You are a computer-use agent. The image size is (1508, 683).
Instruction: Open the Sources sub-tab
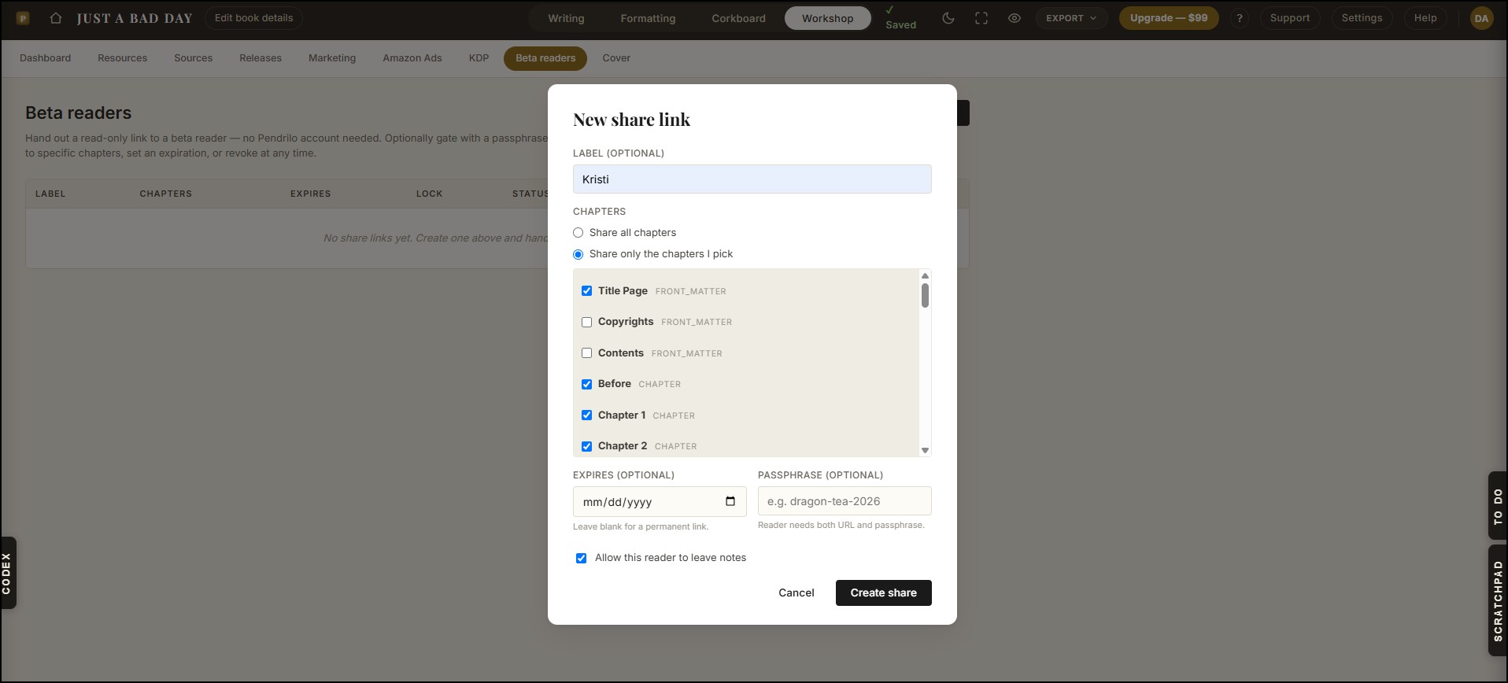(193, 58)
